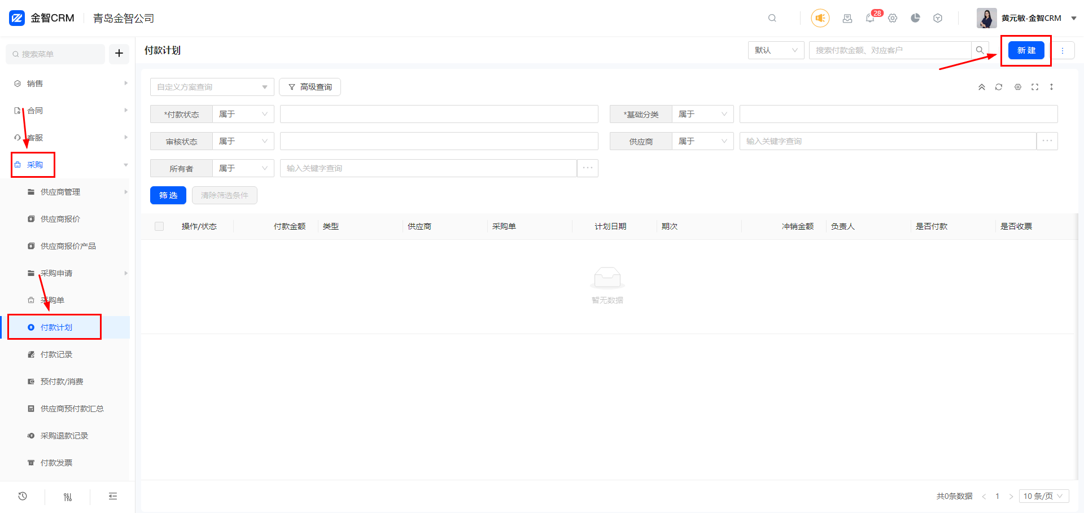
Task: Open list column settings gear icon
Action: [1018, 87]
